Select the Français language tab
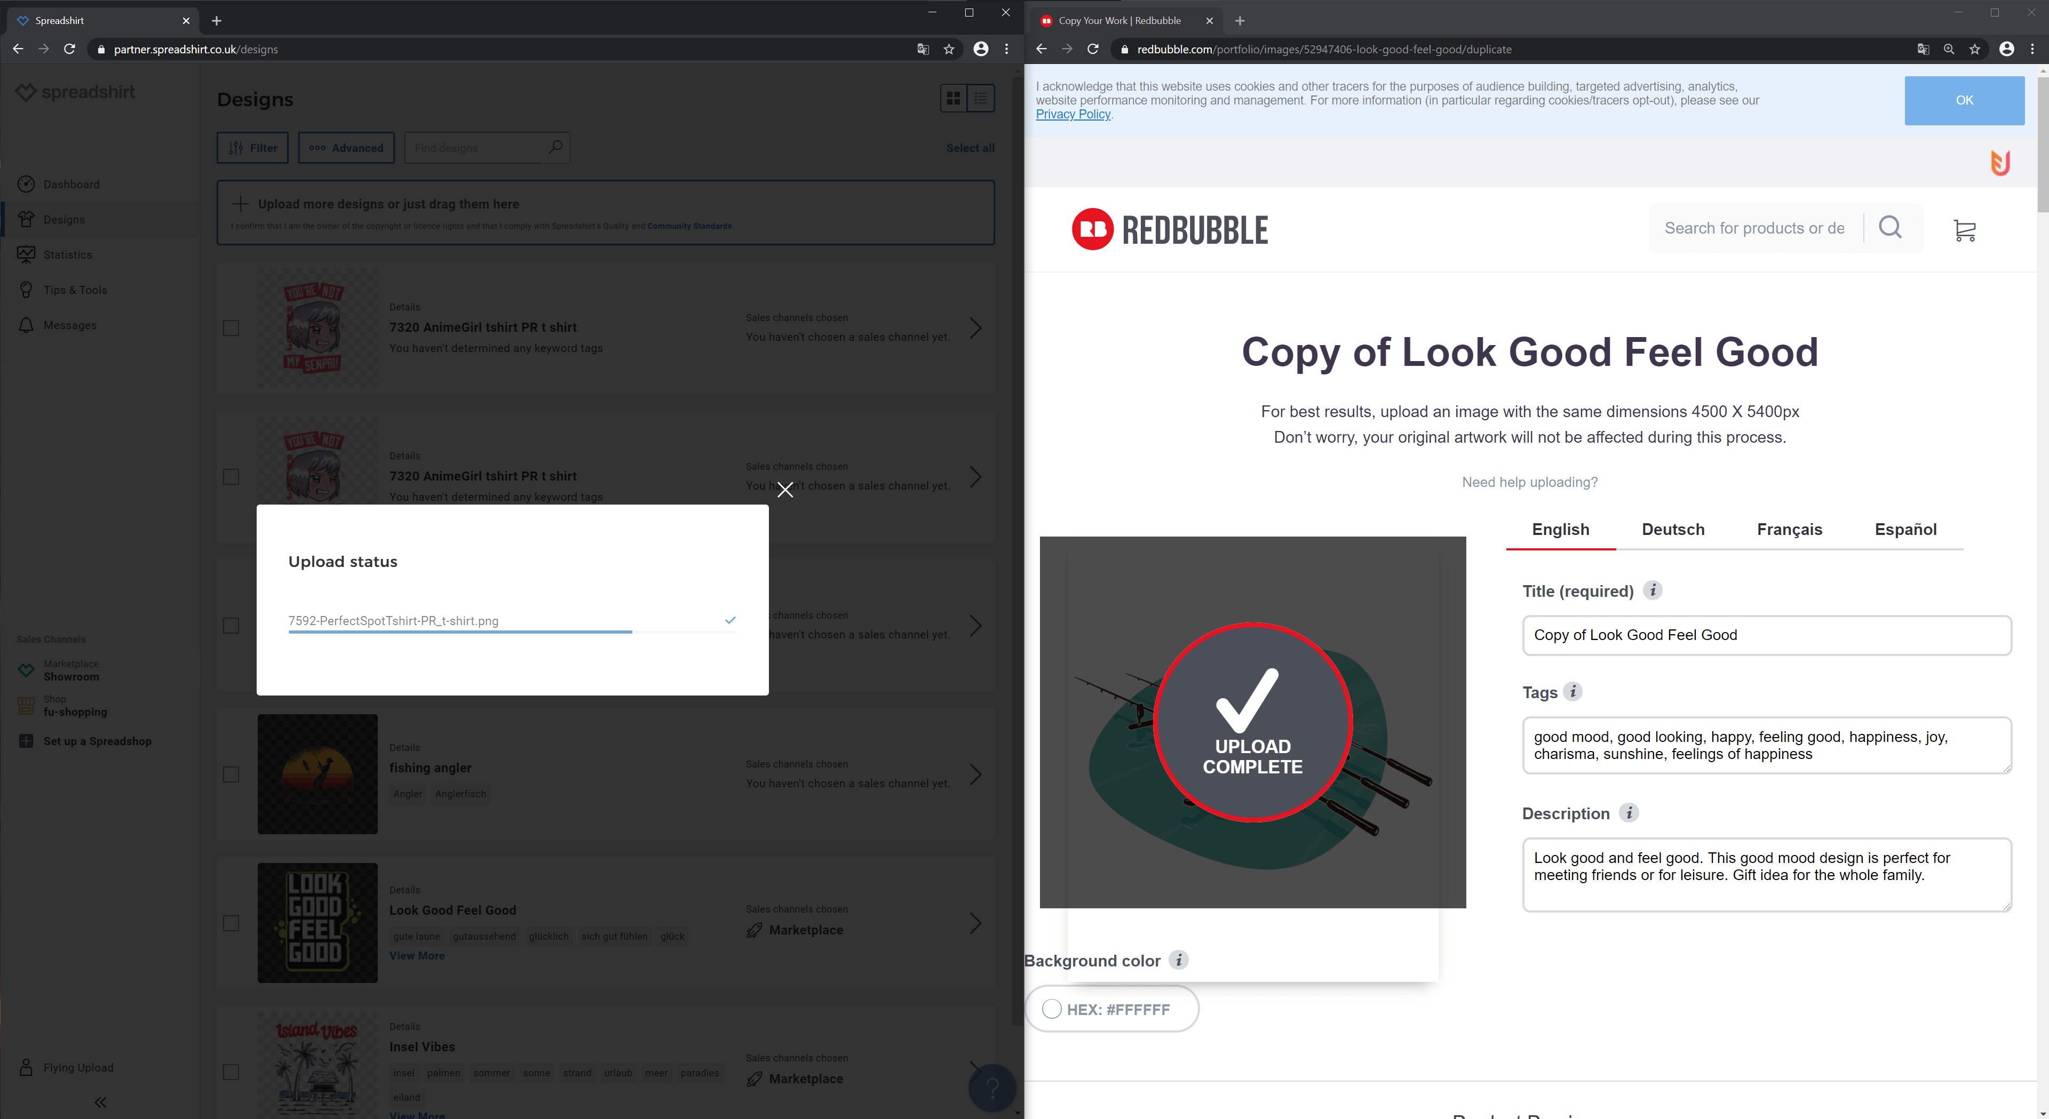Viewport: 2049px width, 1119px height. (1789, 529)
